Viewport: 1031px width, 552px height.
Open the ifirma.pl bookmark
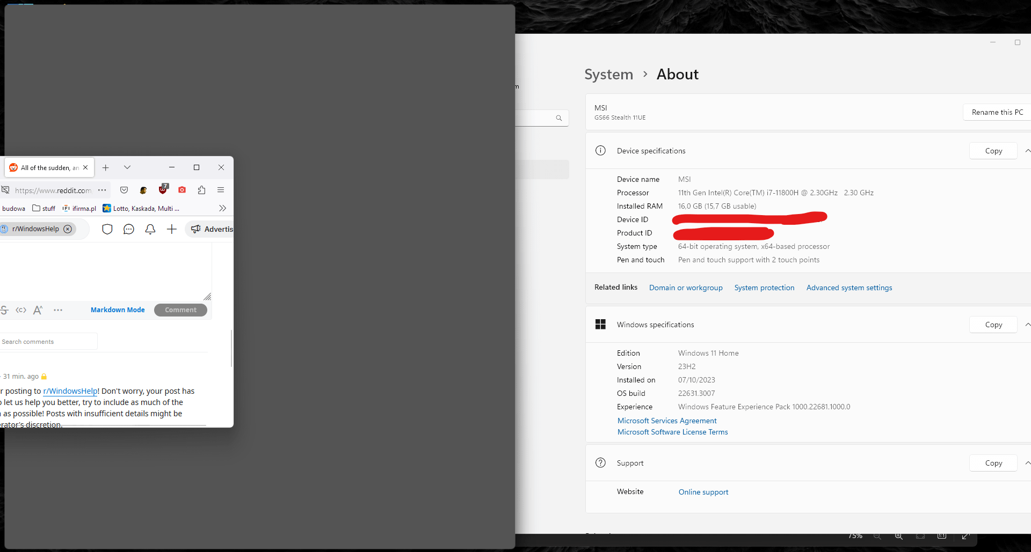79,209
